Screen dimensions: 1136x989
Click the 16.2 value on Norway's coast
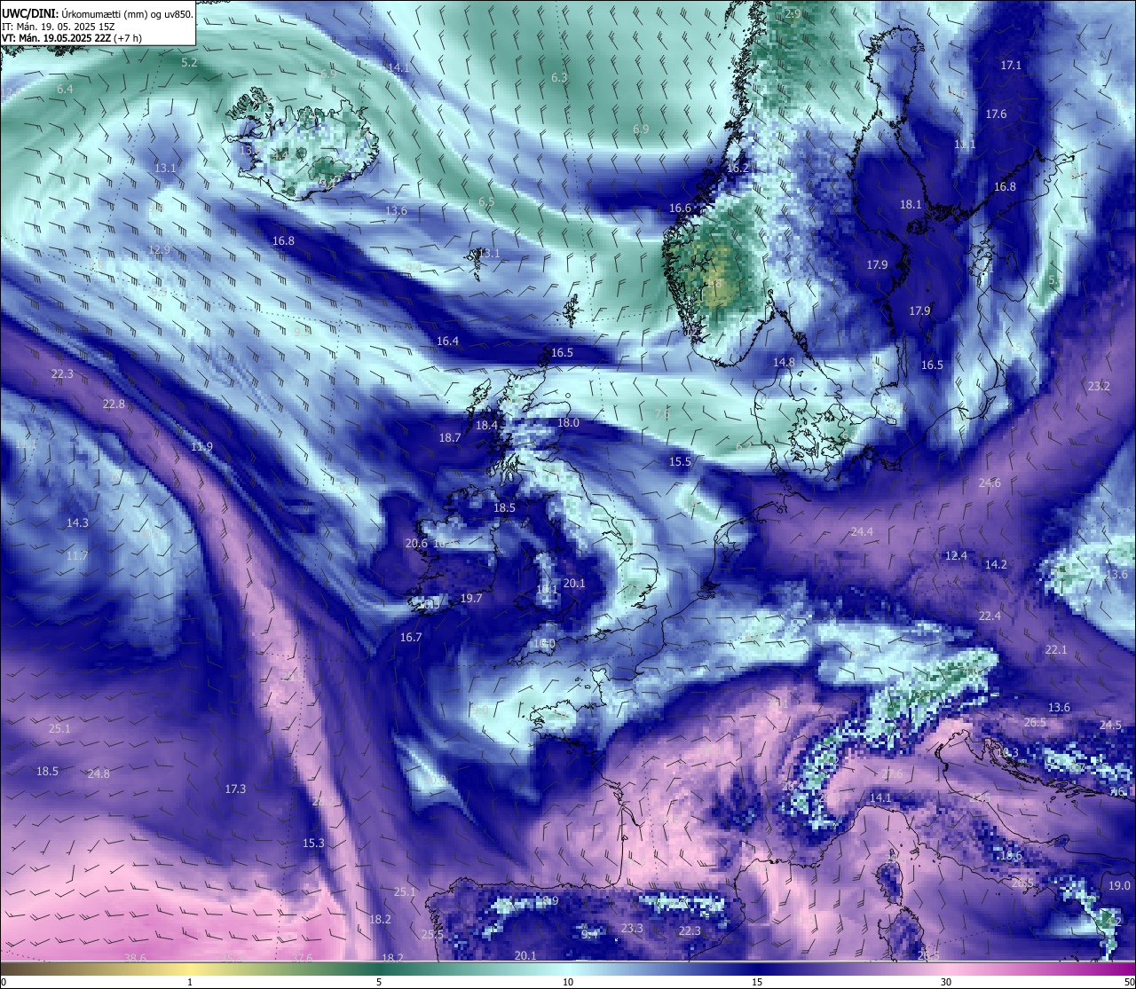(738, 168)
